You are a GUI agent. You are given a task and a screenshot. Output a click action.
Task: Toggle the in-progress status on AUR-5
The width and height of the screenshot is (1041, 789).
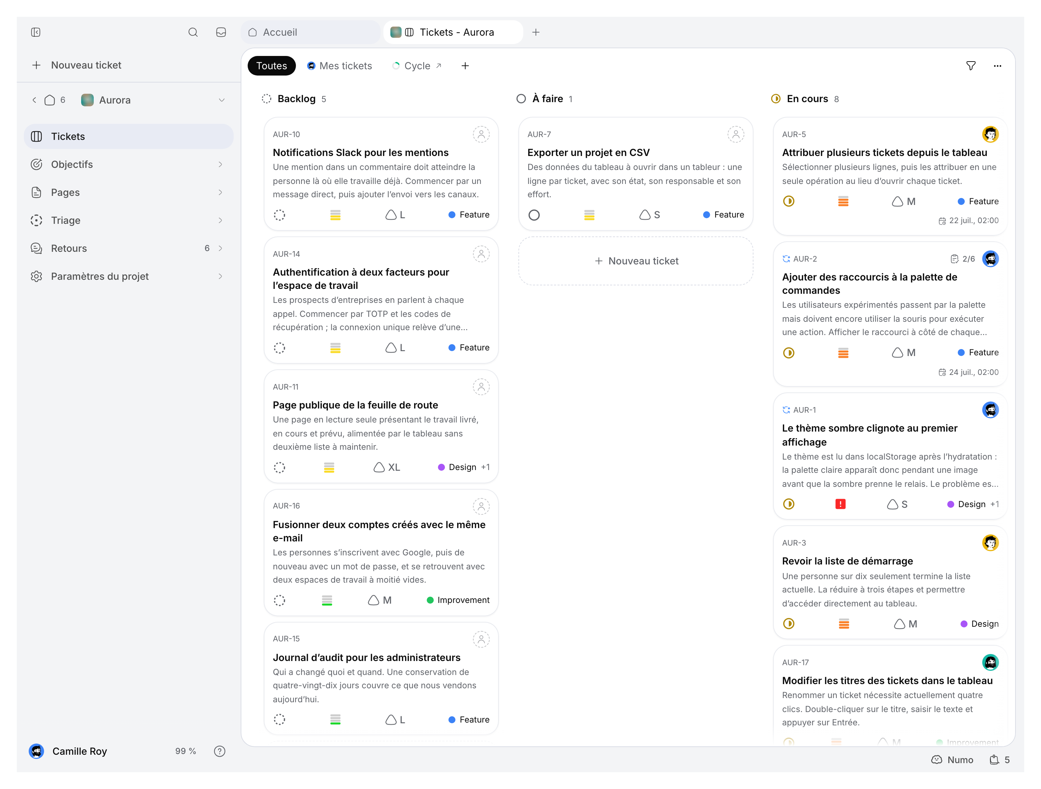click(788, 201)
